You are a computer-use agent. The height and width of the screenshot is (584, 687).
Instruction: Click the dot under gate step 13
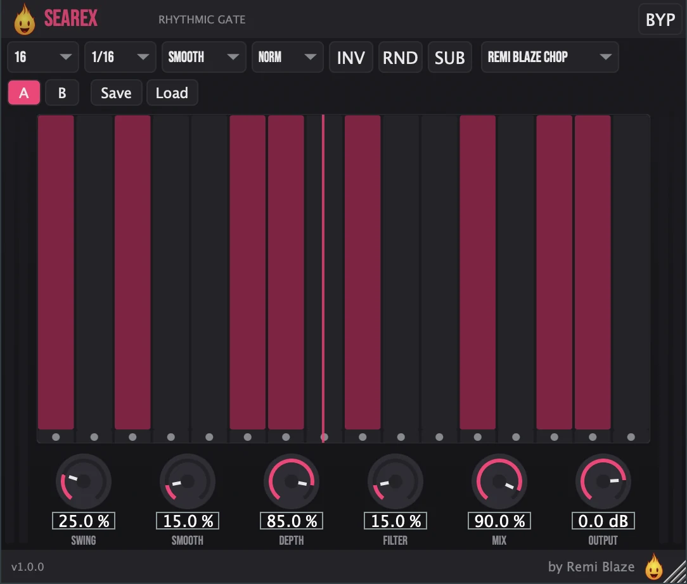[x=516, y=437]
